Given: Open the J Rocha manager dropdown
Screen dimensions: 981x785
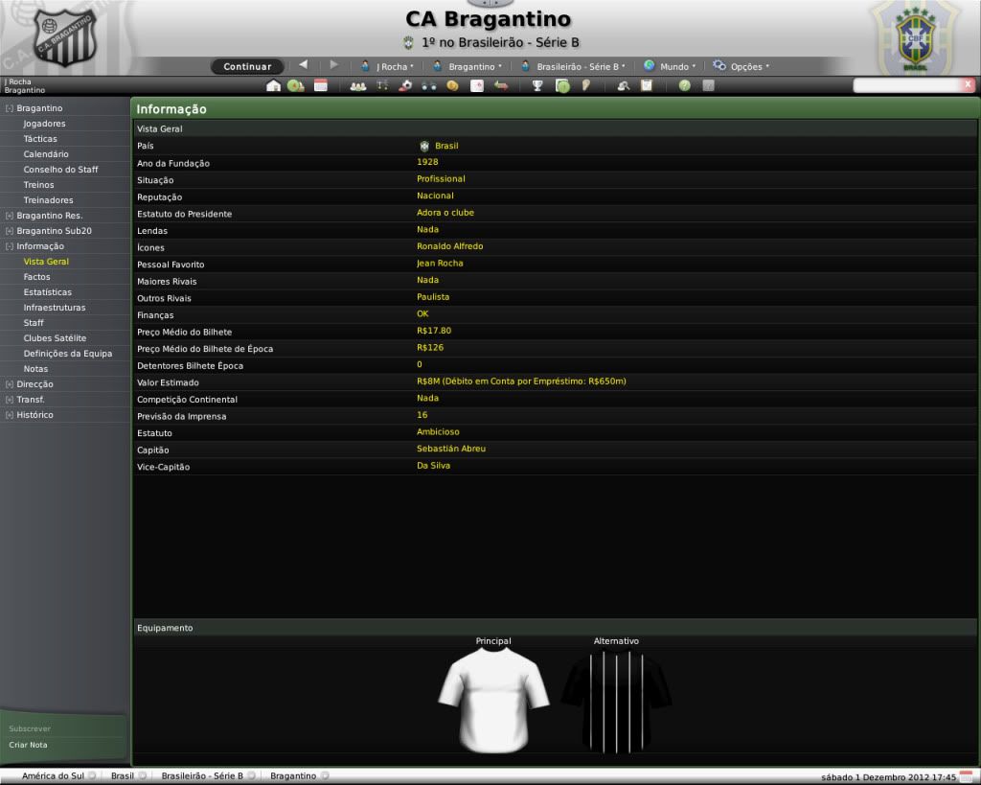Looking at the screenshot, I should point(387,66).
